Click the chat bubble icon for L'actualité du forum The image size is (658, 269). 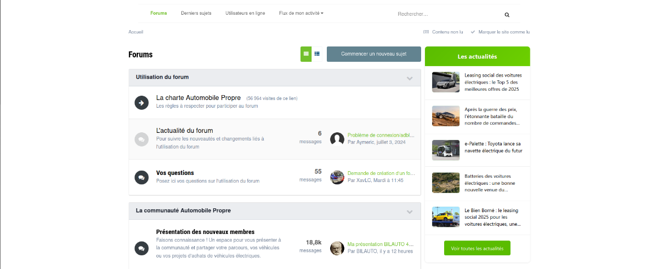[x=141, y=139]
